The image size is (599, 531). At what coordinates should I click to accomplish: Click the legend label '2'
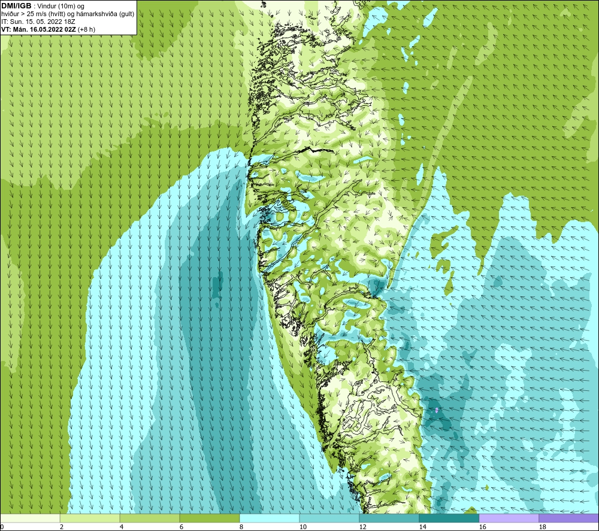click(62, 527)
